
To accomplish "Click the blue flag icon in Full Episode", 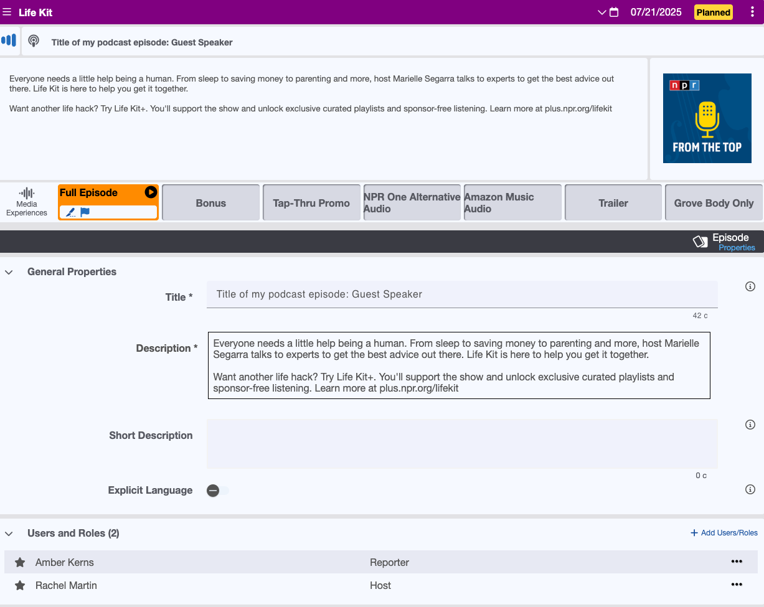I will coord(85,212).
